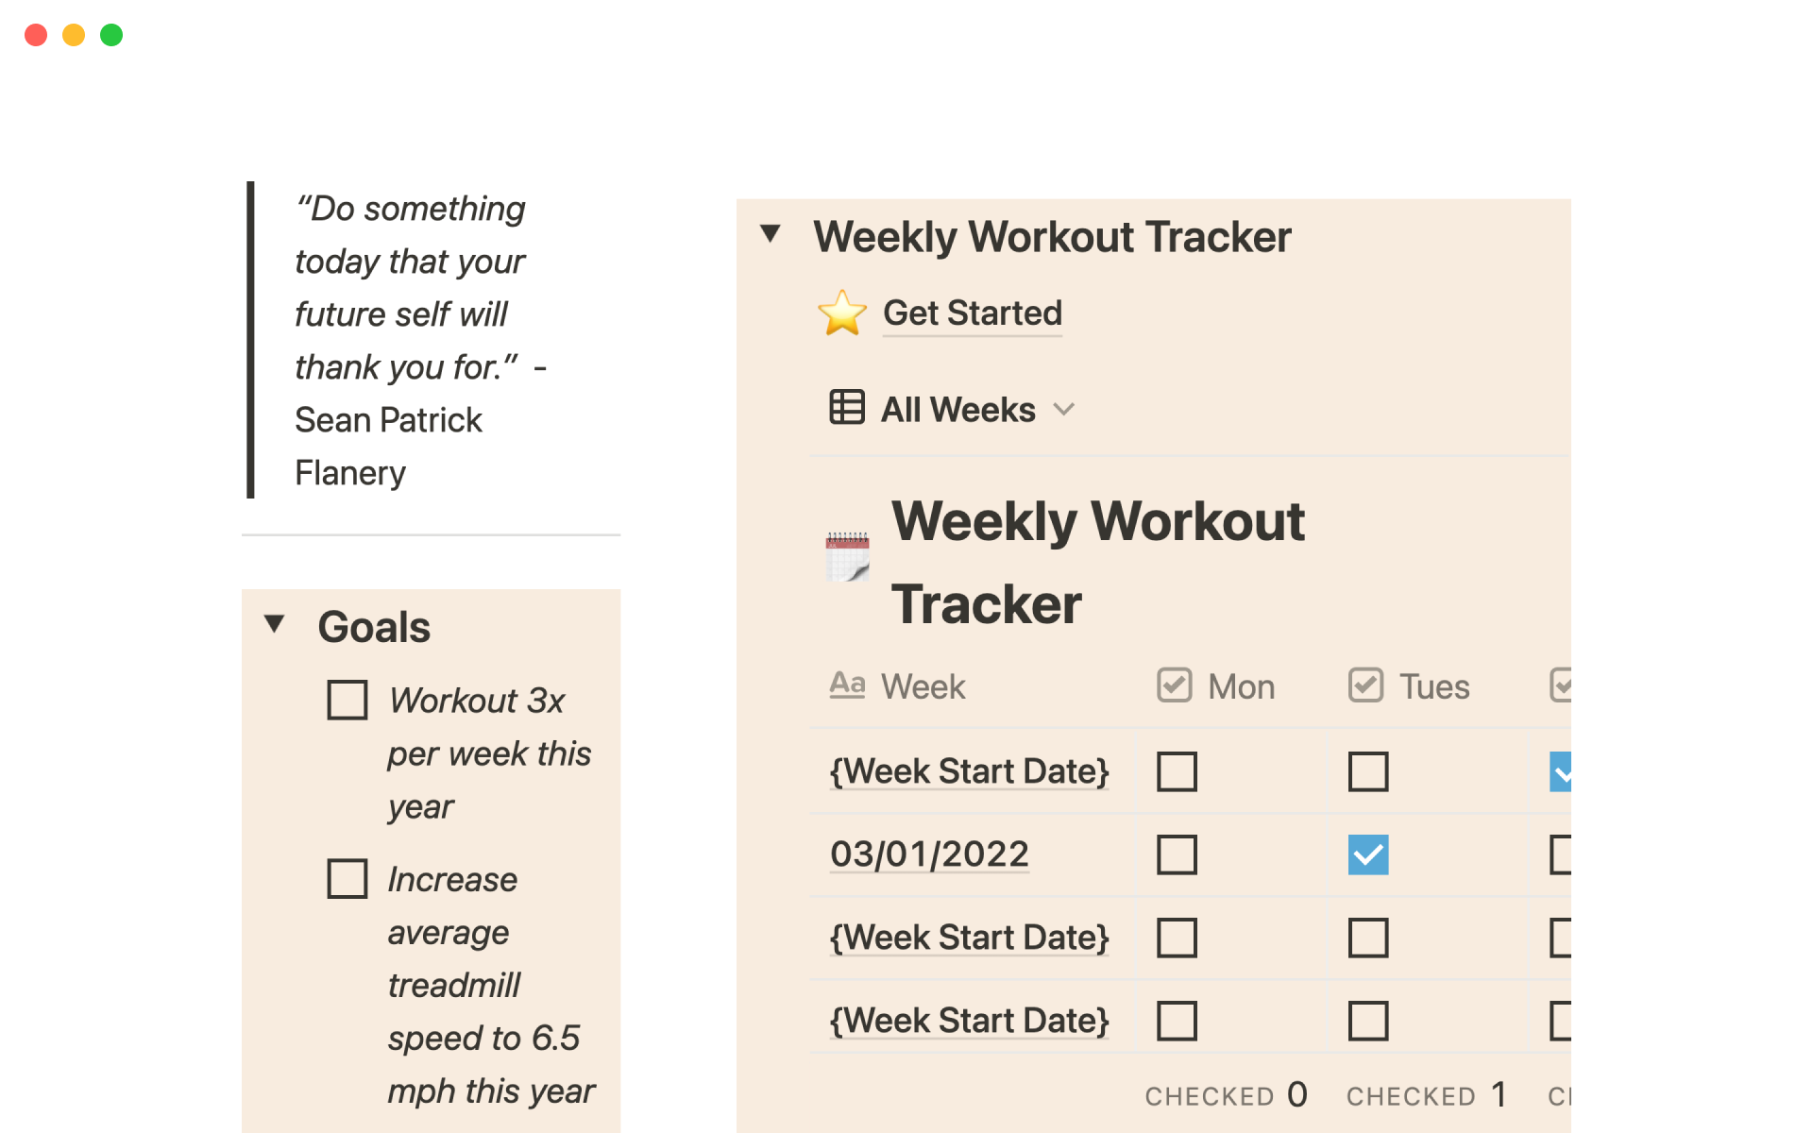Viewport: 1813px width, 1133px height.
Task: Click the green fullscreen window button
Action: pyautogui.click(x=111, y=35)
